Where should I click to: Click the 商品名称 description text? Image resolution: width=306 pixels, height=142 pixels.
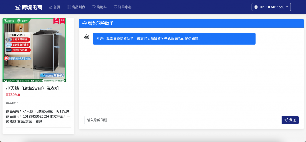(x=37, y=111)
